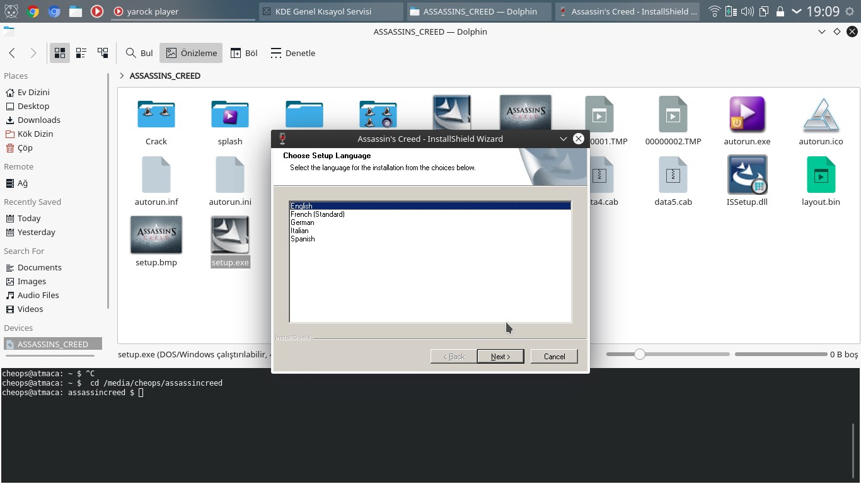Click Next in the InstallShield wizard
This screenshot has height=484, width=861.
tap(500, 357)
